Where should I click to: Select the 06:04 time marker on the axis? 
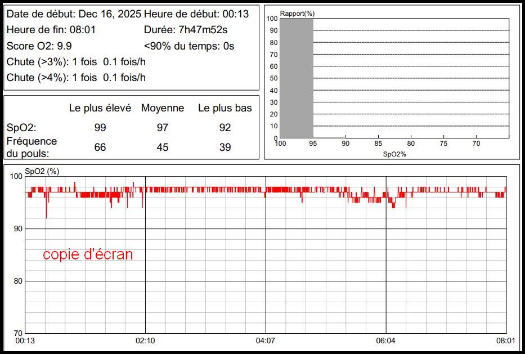[386, 340]
